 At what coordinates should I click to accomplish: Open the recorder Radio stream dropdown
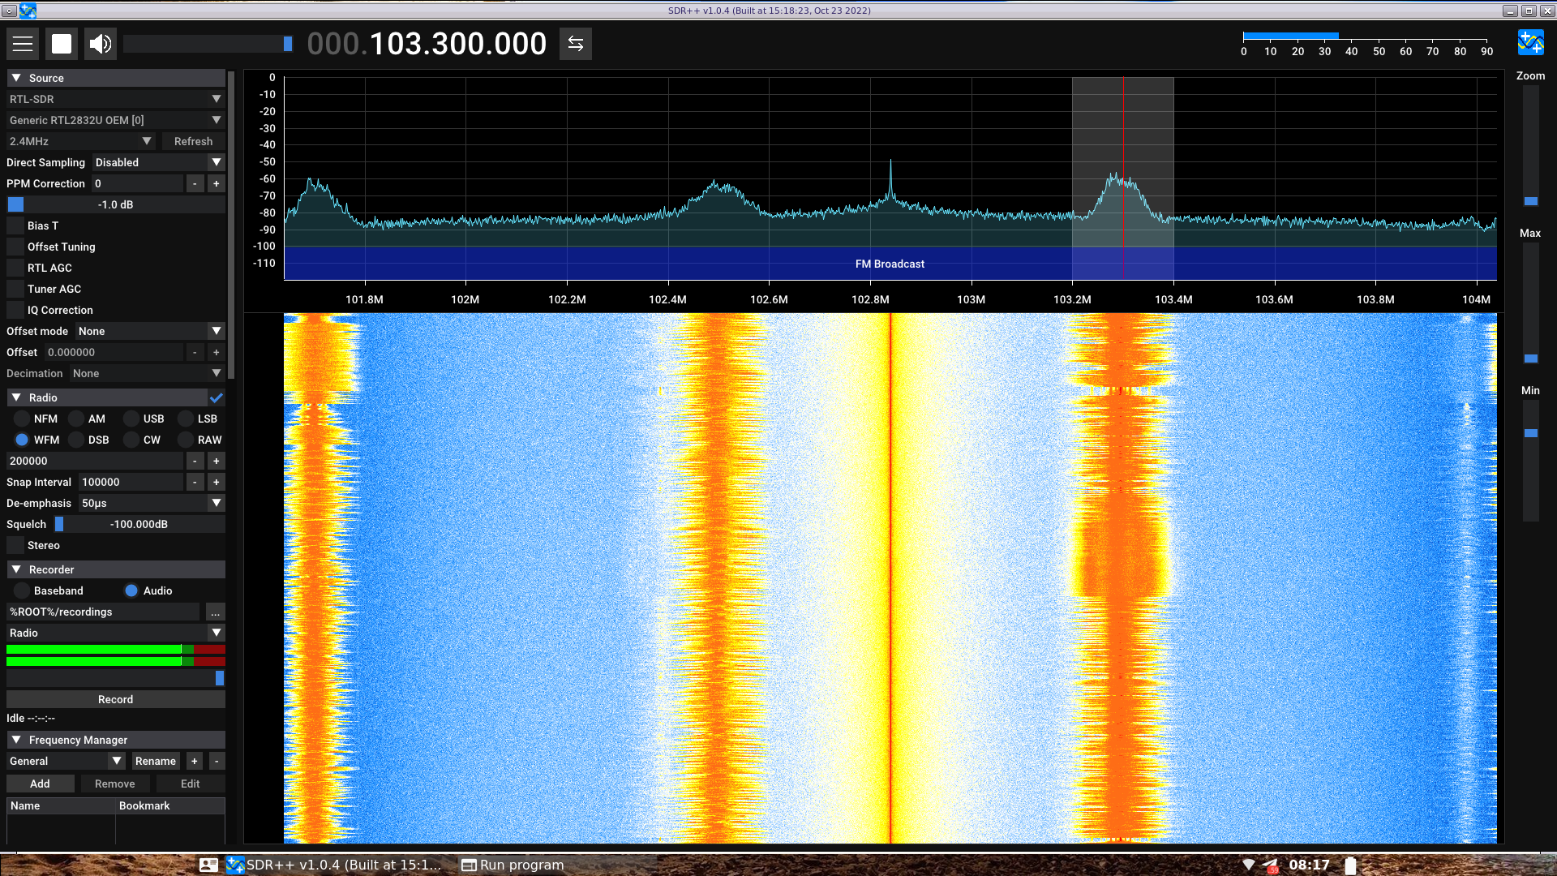point(116,633)
